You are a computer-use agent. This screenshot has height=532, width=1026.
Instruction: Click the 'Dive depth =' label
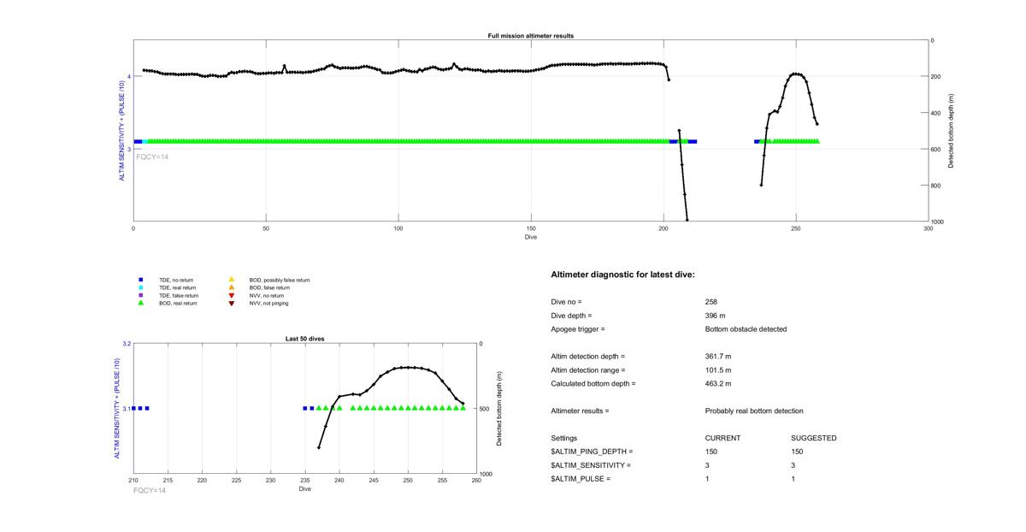pos(571,316)
